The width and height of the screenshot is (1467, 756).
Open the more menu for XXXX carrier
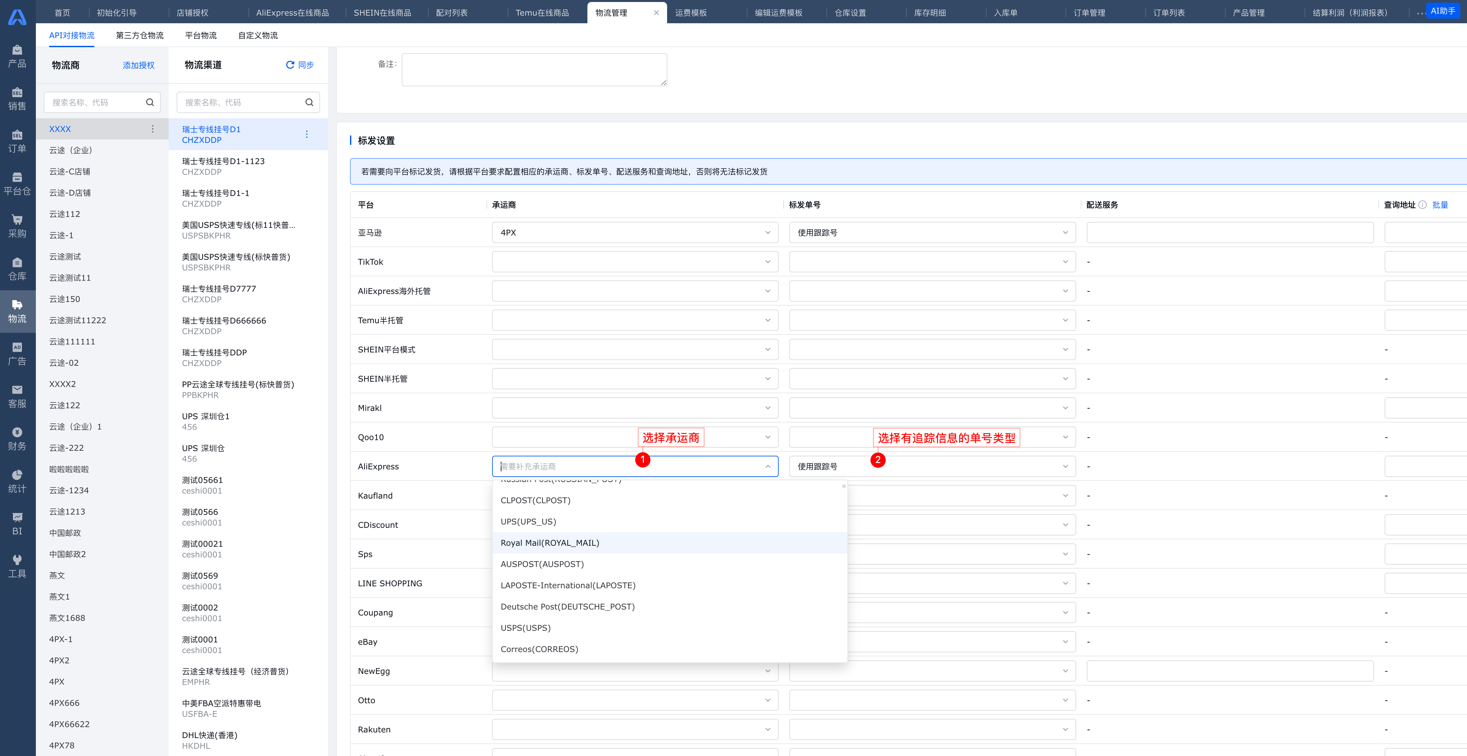tap(153, 129)
